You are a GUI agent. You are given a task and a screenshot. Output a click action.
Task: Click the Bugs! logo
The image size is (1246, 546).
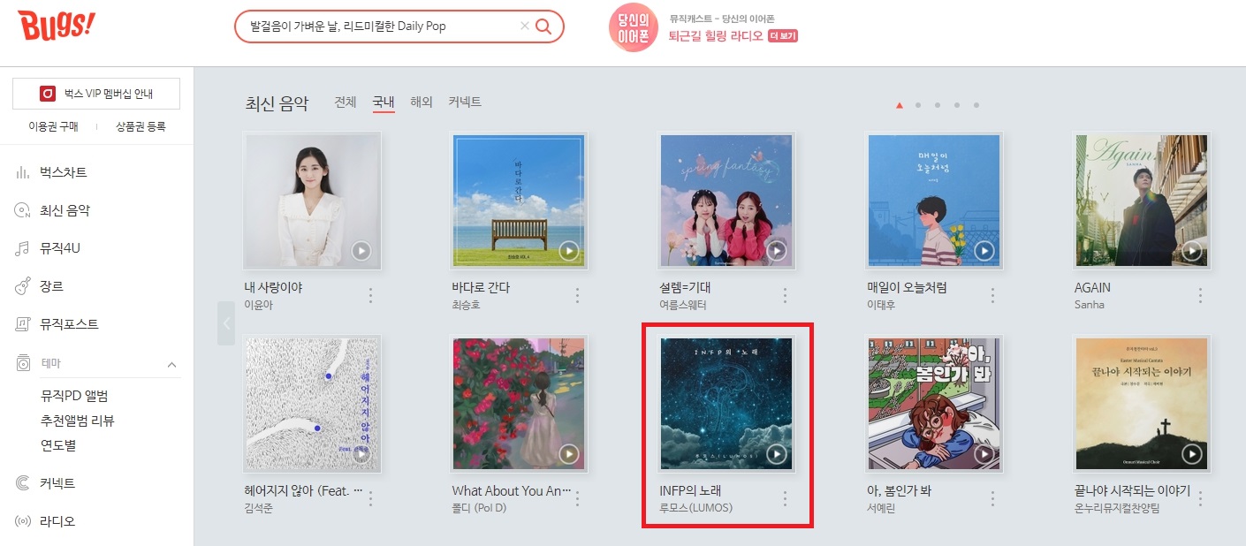click(x=56, y=27)
